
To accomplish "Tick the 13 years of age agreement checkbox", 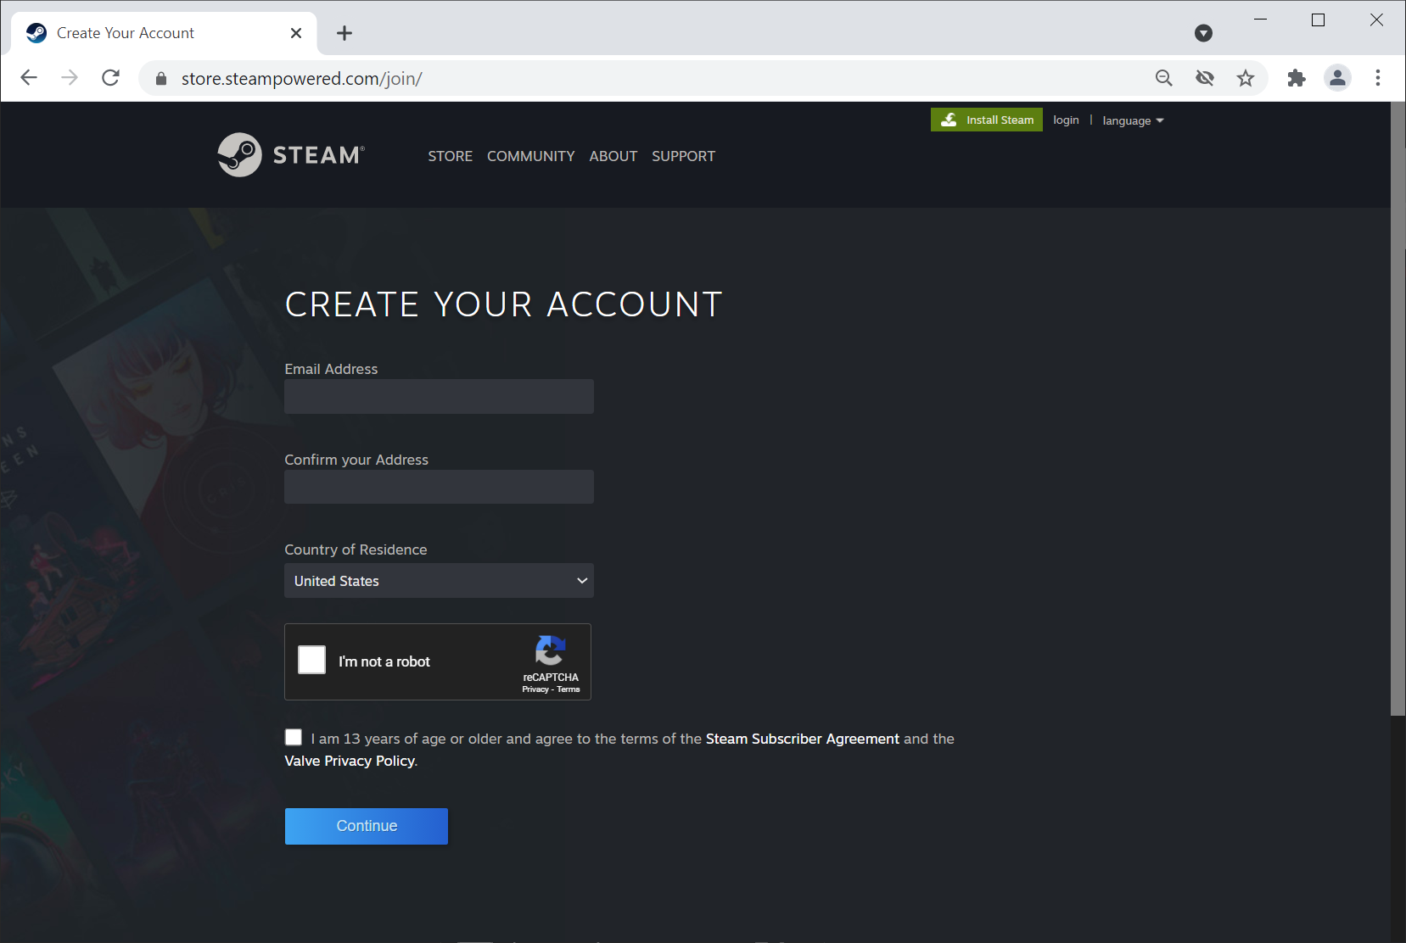I will point(294,738).
